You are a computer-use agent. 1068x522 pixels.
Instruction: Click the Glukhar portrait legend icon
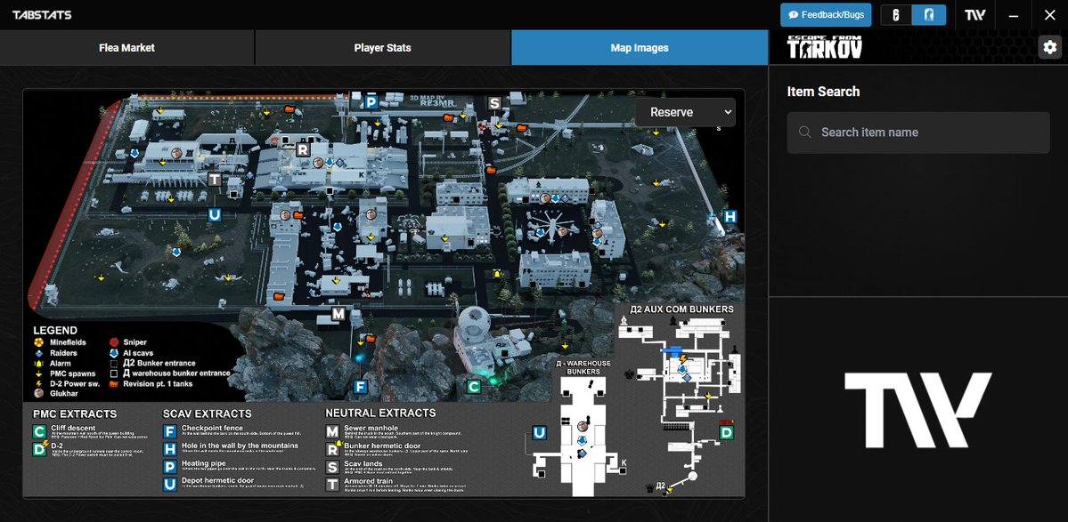[39, 394]
